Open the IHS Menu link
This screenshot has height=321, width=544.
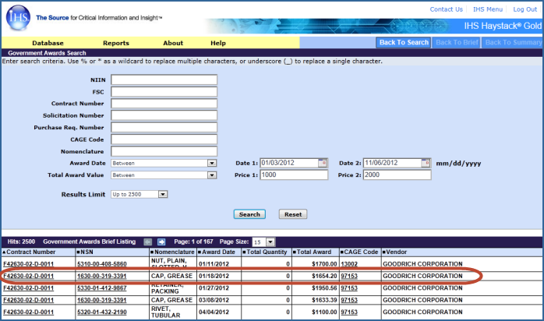tap(488, 9)
